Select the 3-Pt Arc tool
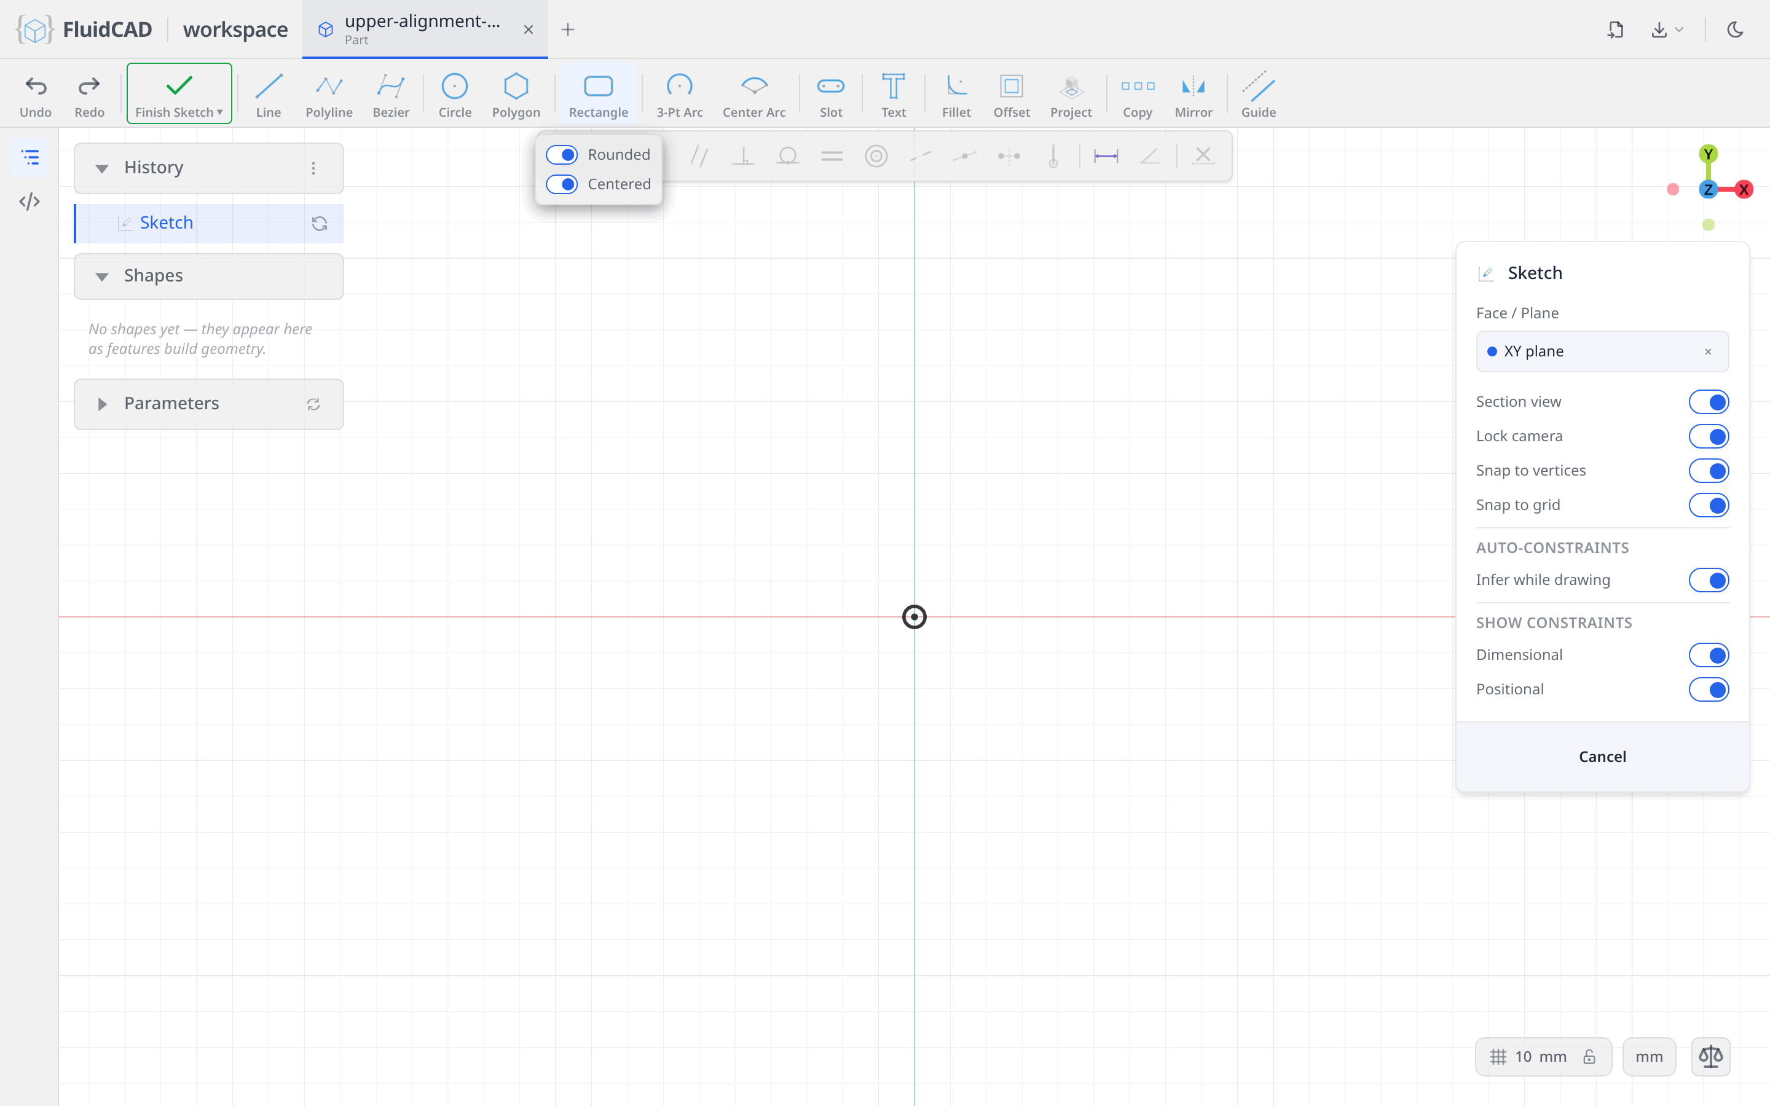 (680, 95)
